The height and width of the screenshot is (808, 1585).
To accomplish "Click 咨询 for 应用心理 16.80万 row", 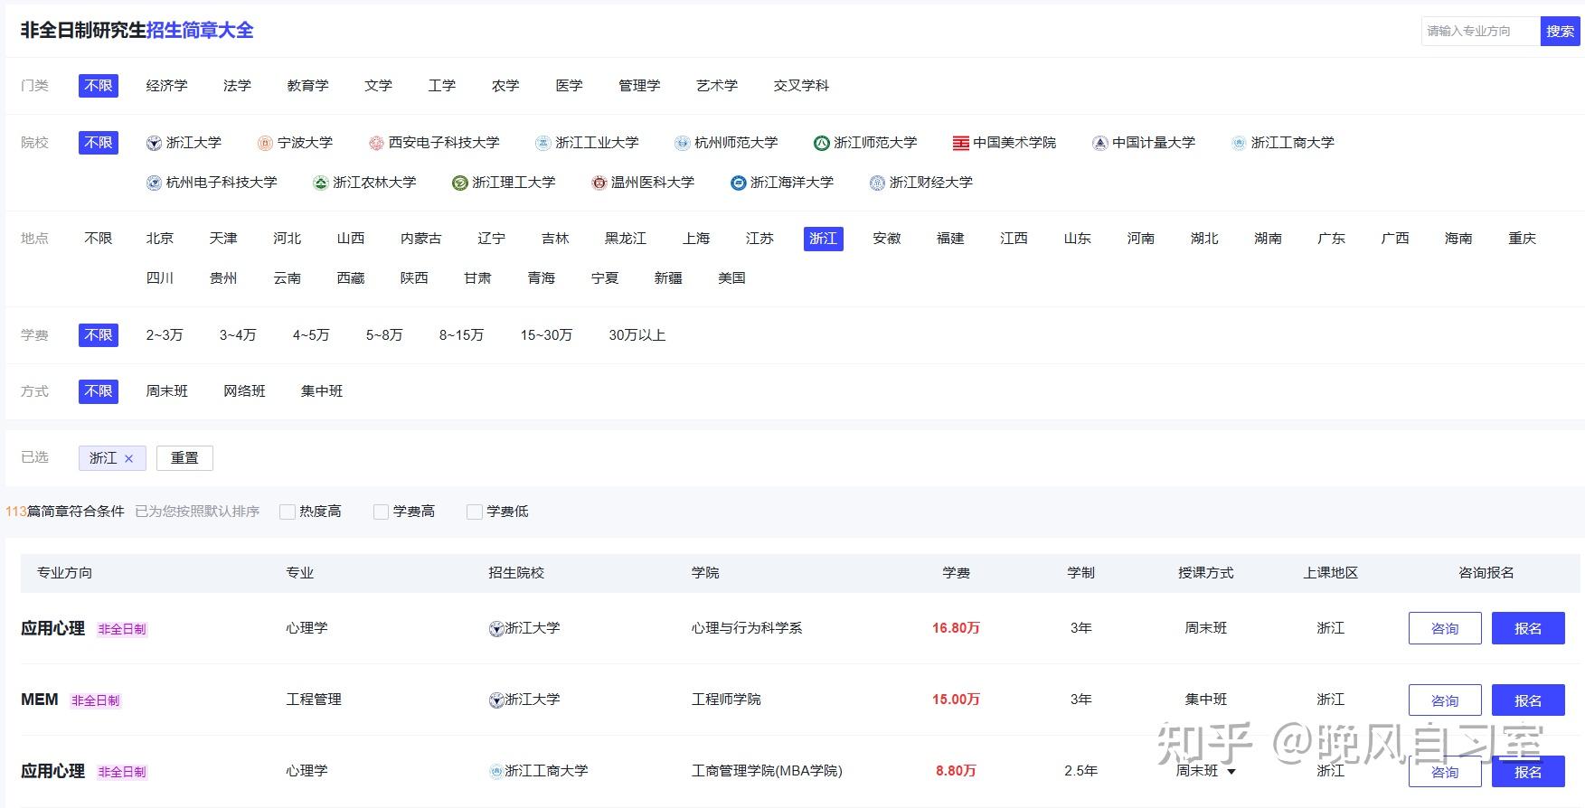I will point(1445,628).
